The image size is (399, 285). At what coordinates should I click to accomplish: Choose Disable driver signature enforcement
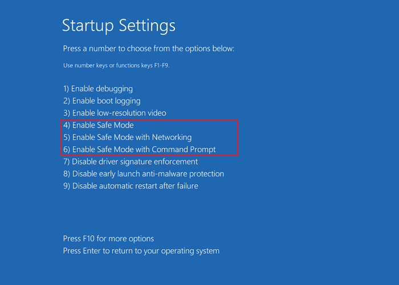pyautogui.click(x=131, y=162)
